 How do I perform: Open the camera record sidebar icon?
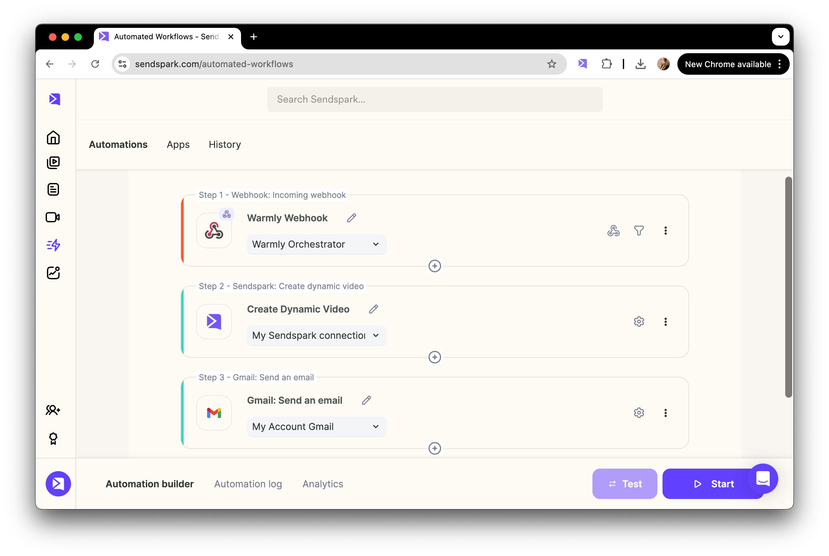[53, 217]
